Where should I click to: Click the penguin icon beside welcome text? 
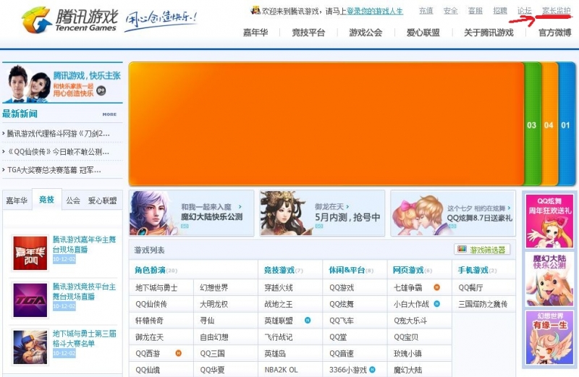[255, 11]
